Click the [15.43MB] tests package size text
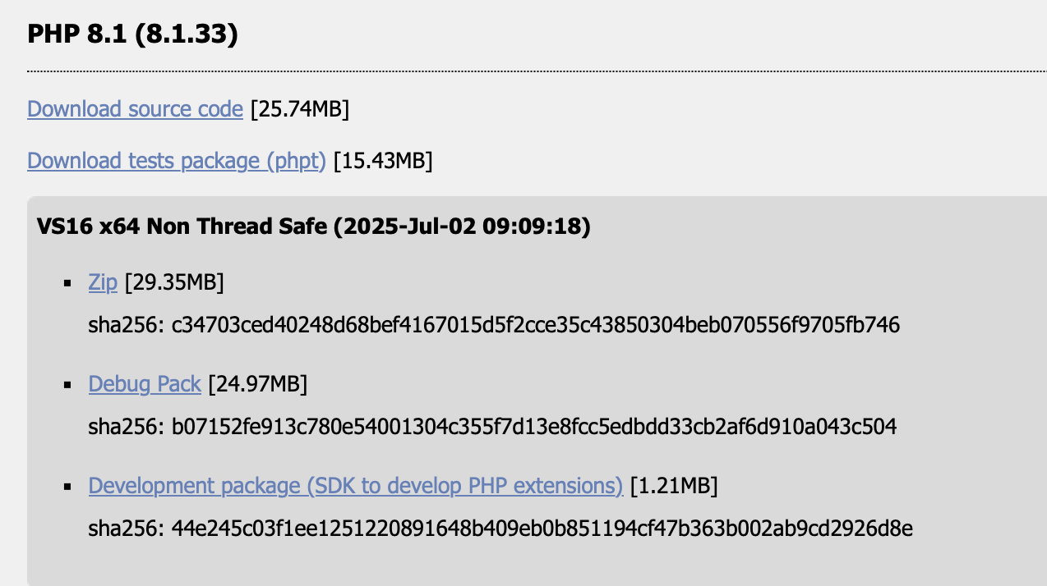Image resolution: width=1047 pixels, height=586 pixels. (383, 161)
